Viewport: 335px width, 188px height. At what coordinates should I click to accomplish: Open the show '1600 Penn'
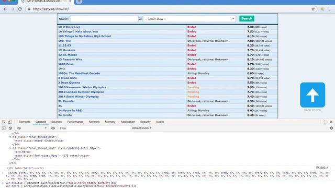(x=65, y=64)
